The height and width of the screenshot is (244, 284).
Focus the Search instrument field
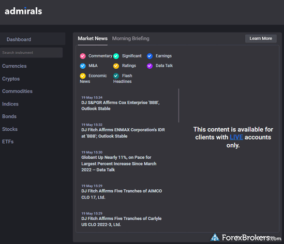32,53
